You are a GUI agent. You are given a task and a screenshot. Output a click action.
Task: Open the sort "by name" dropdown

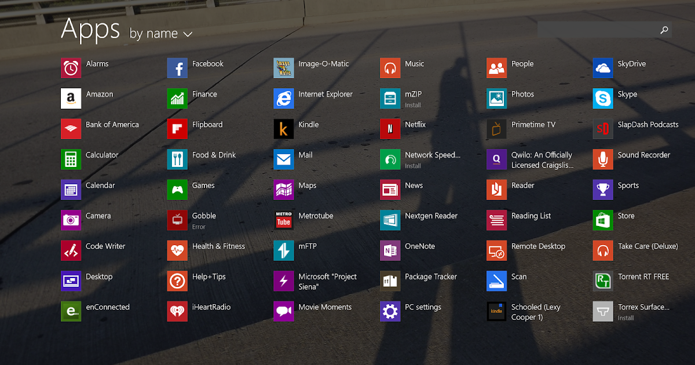coord(161,34)
